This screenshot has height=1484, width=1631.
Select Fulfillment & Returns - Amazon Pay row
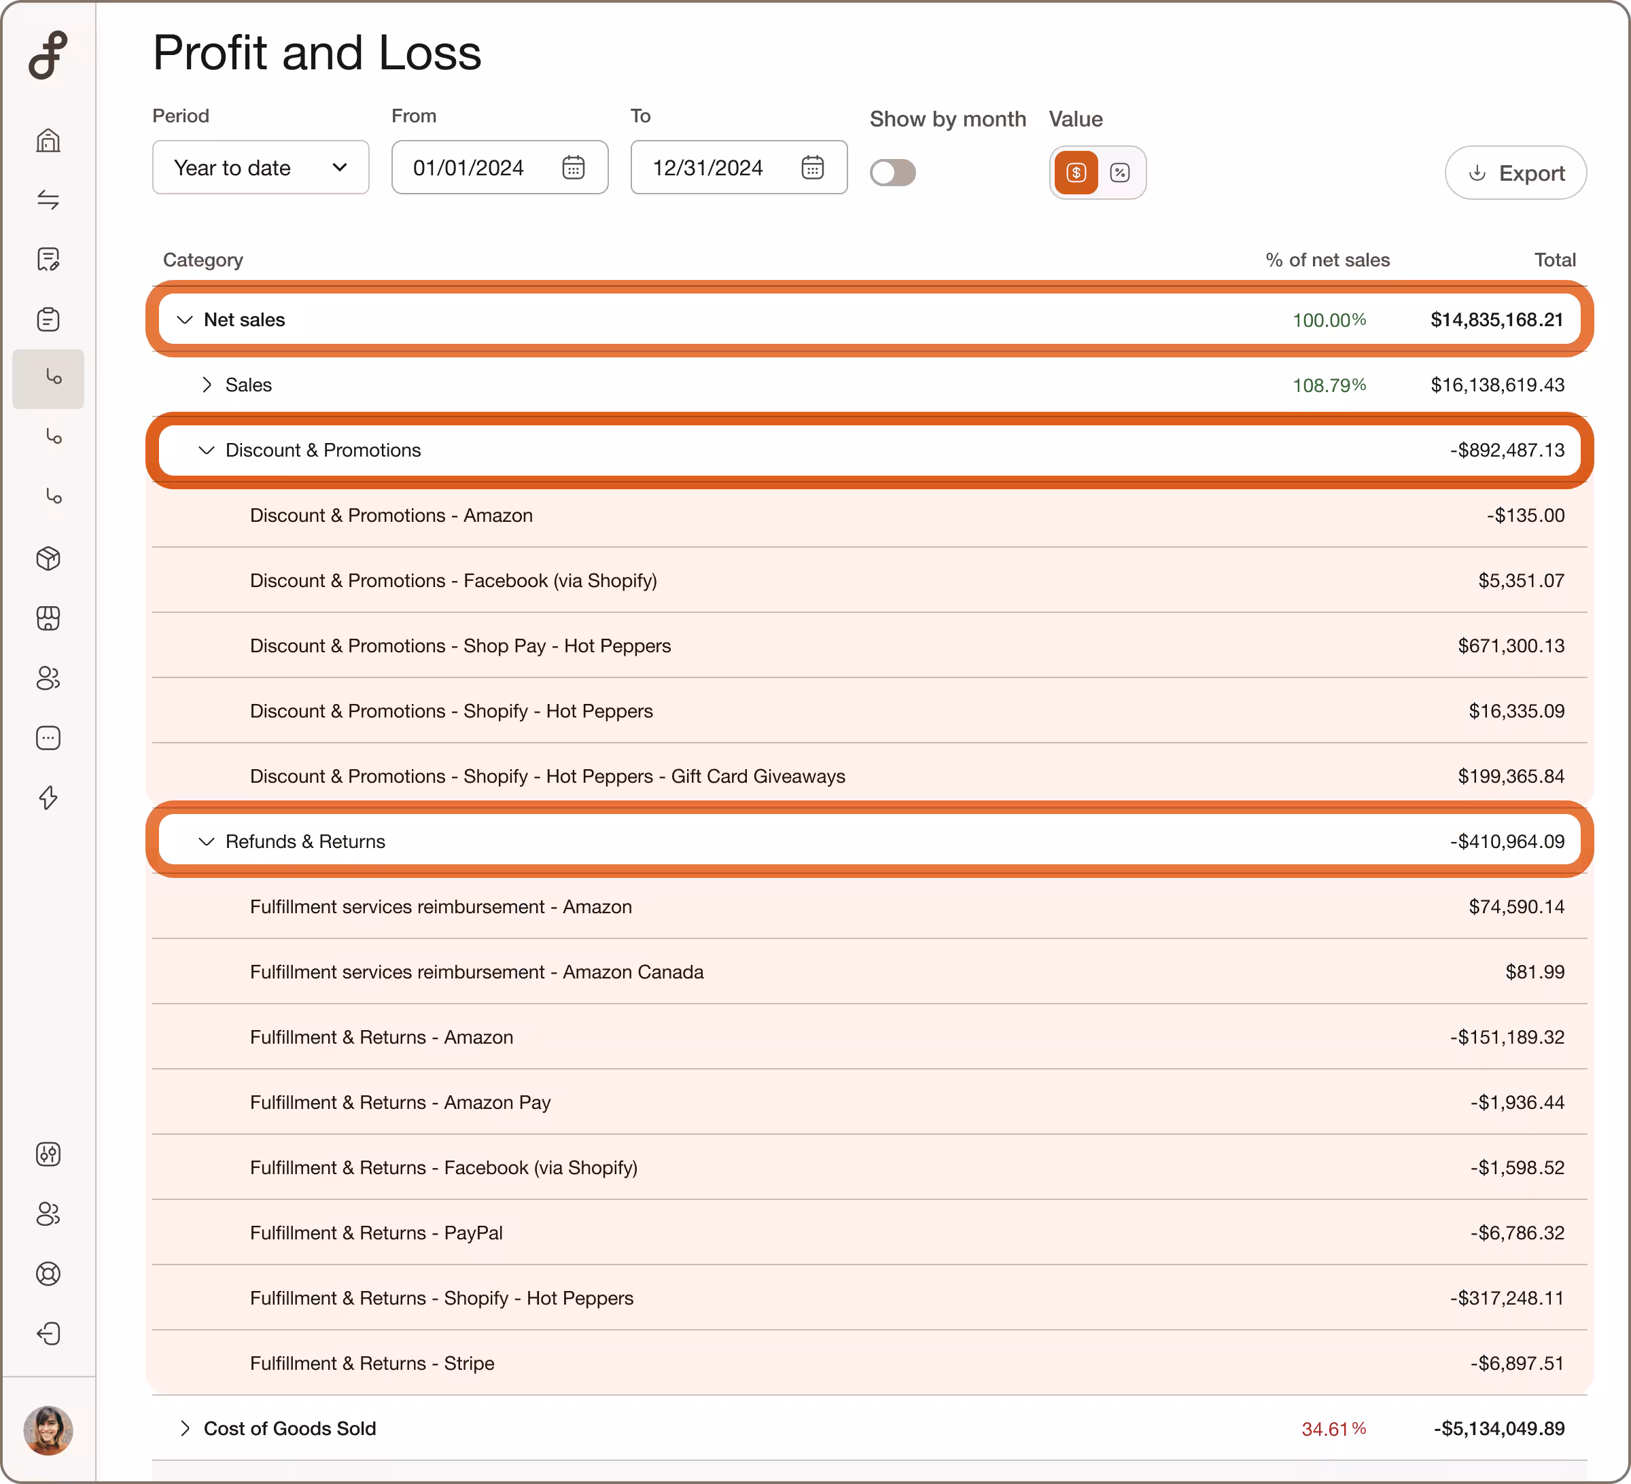(x=870, y=1102)
